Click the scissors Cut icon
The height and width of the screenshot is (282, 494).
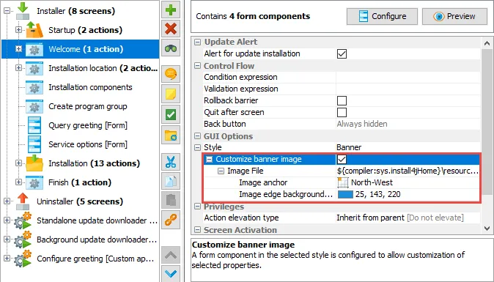[x=171, y=162]
